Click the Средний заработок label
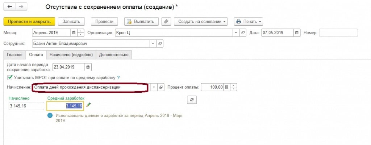The width and height of the screenshot is (371, 145). (x=66, y=98)
